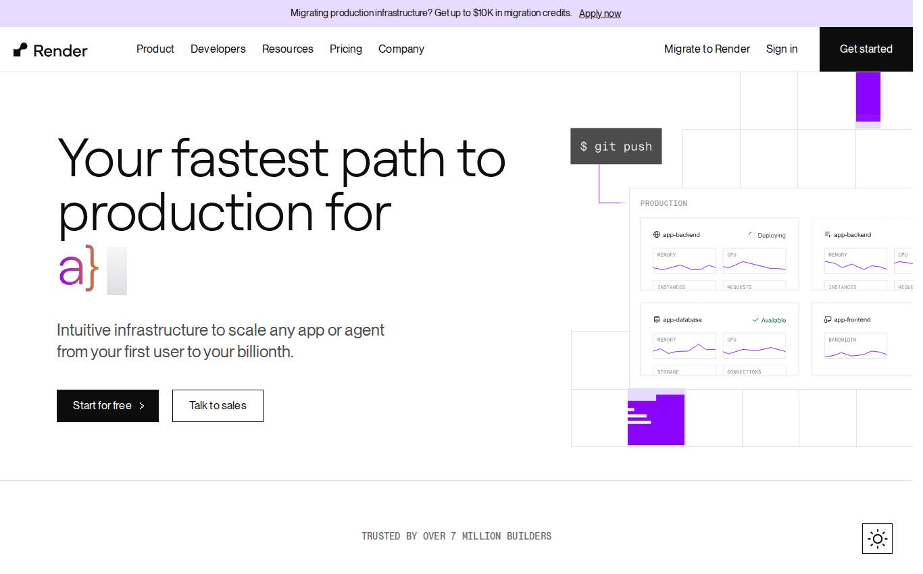Go to the Pricing page

pyautogui.click(x=346, y=49)
